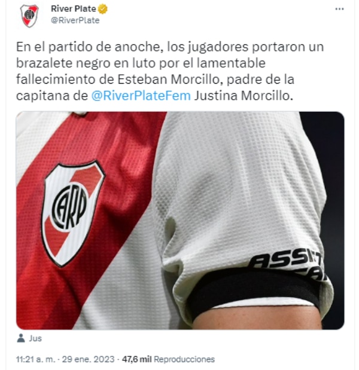Select the 29 ene. 2023 date
This screenshot has height=370, width=359.
(88, 359)
